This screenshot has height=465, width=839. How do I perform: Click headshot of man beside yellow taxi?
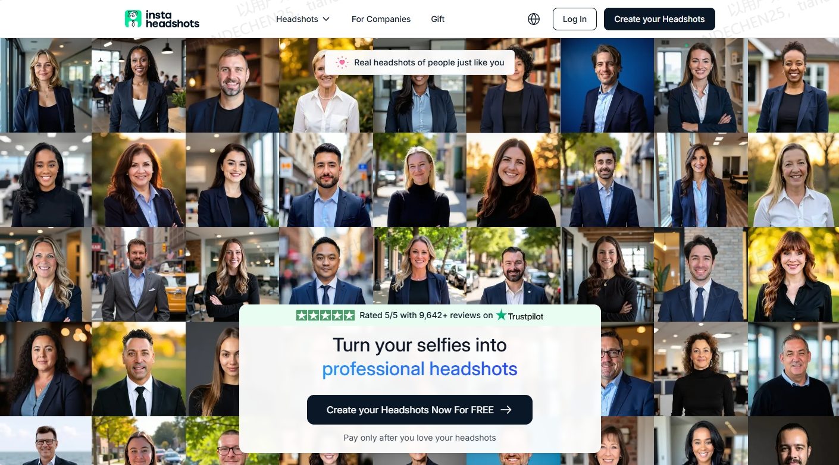138,274
